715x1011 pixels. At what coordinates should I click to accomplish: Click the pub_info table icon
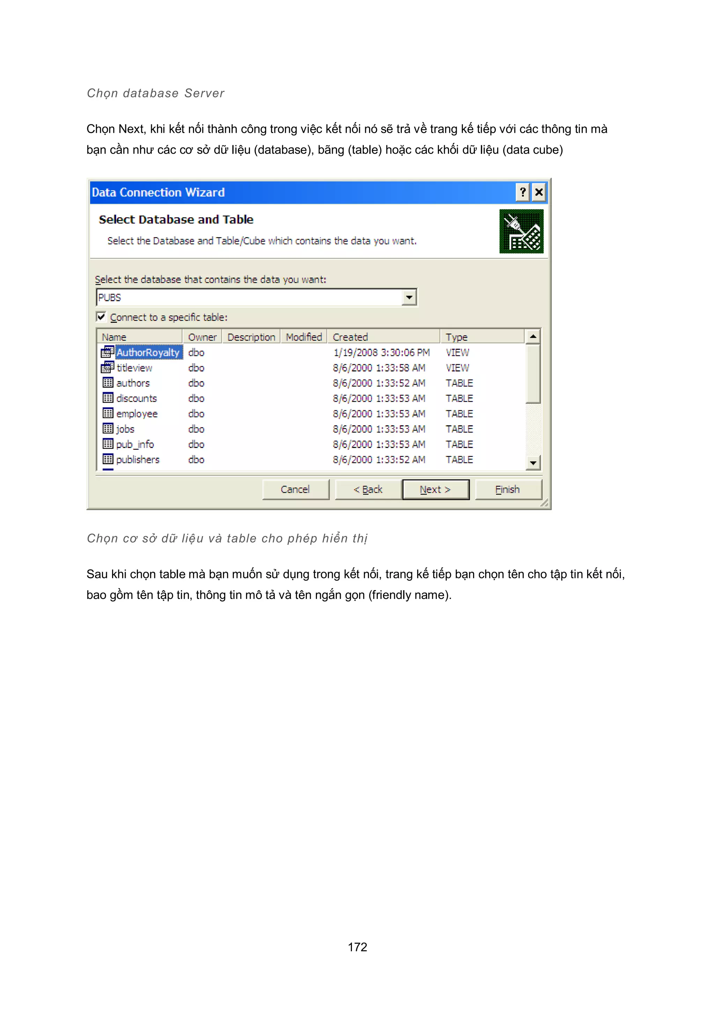click(108, 444)
